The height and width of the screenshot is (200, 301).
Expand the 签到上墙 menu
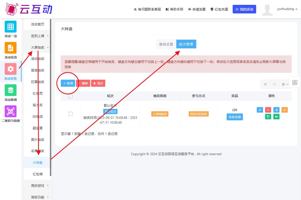click(x=38, y=36)
